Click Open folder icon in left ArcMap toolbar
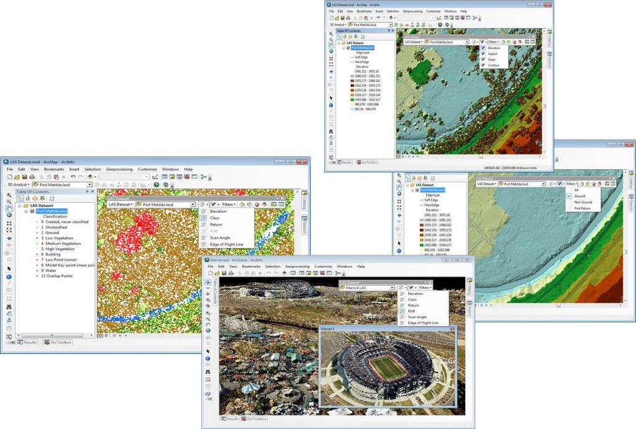The width and height of the screenshot is (636, 429). [x=17, y=177]
